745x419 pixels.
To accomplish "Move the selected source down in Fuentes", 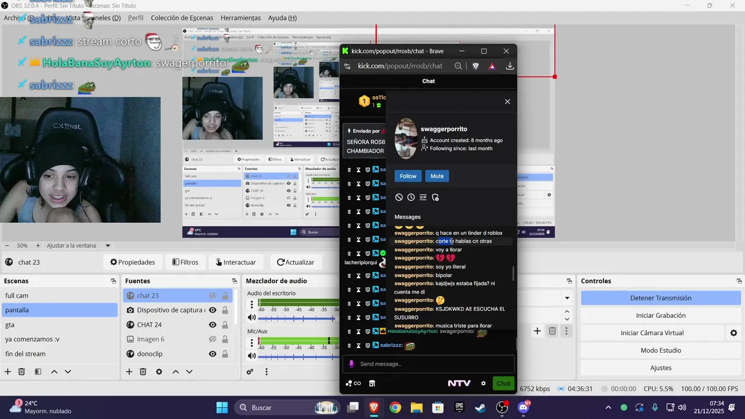I will point(189,372).
